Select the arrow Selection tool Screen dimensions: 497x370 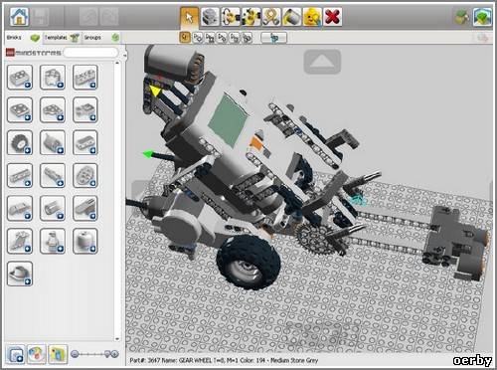(189, 17)
